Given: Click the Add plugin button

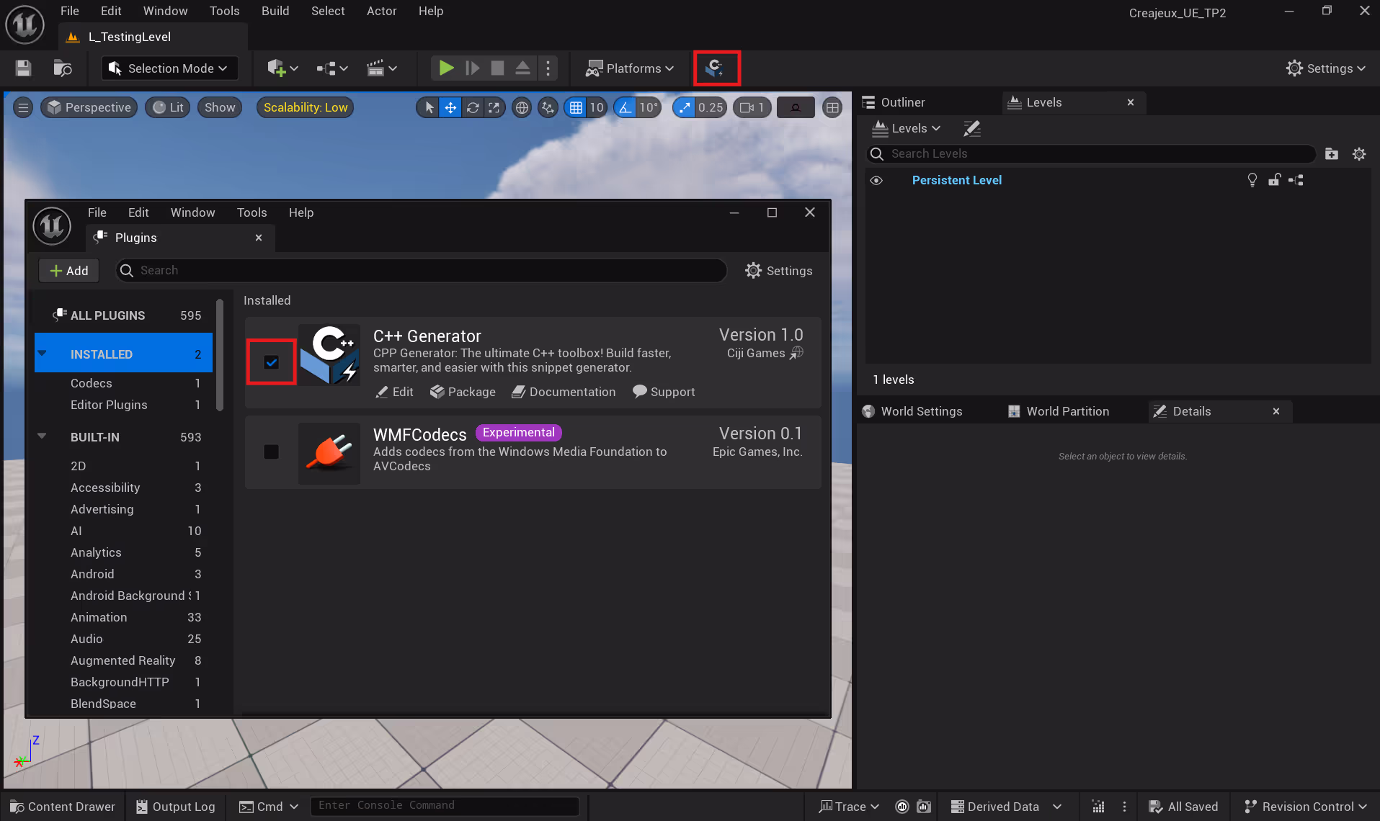Looking at the screenshot, I should pyautogui.click(x=69, y=271).
